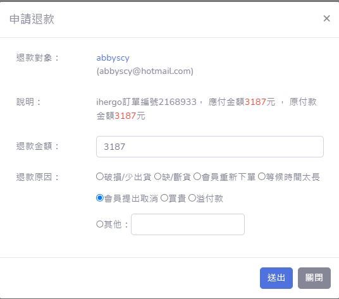This screenshot has height=299, width=339.
Task: Submit the refund with 送出 button
Action: [x=276, y=278]
